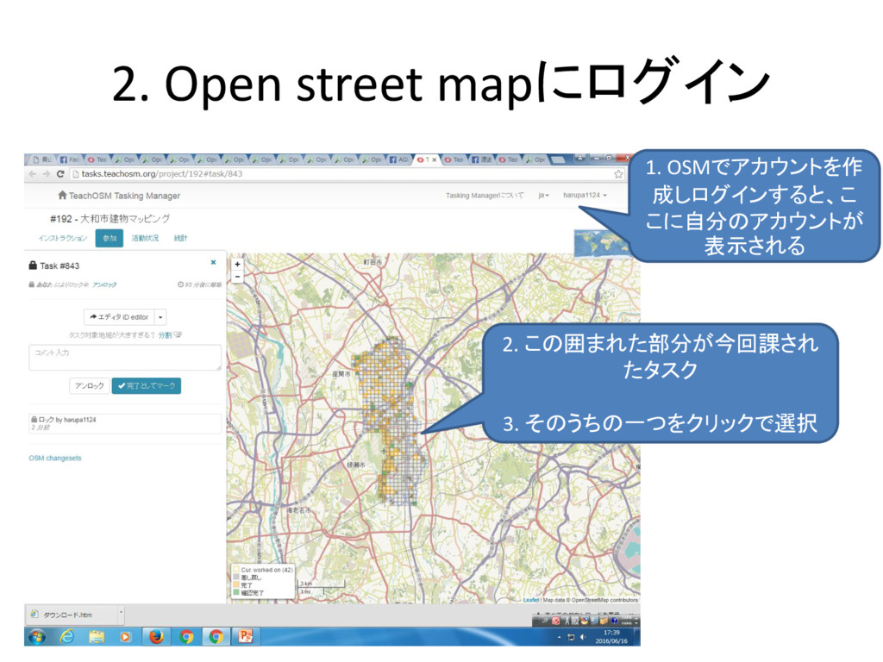This screenshot has height=662, width=883.
Task: Select the 参加 tab
Action: (x=110, y=238)
